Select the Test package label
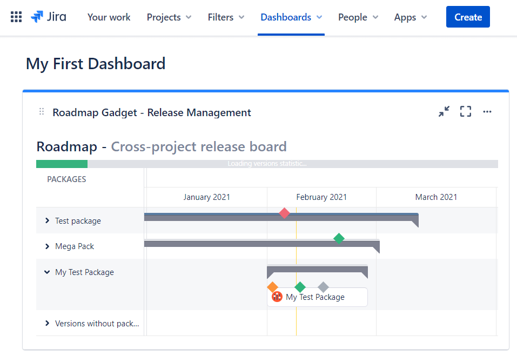The image size is (517, 362). click(x=78, y=221)
